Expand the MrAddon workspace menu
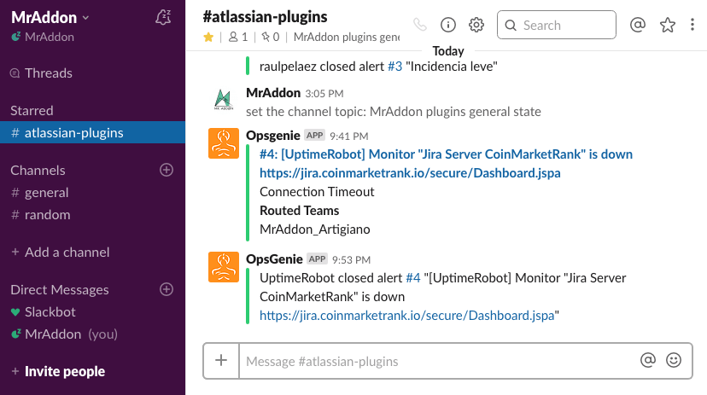The image size is (707, 395). (x=50, y=18)
